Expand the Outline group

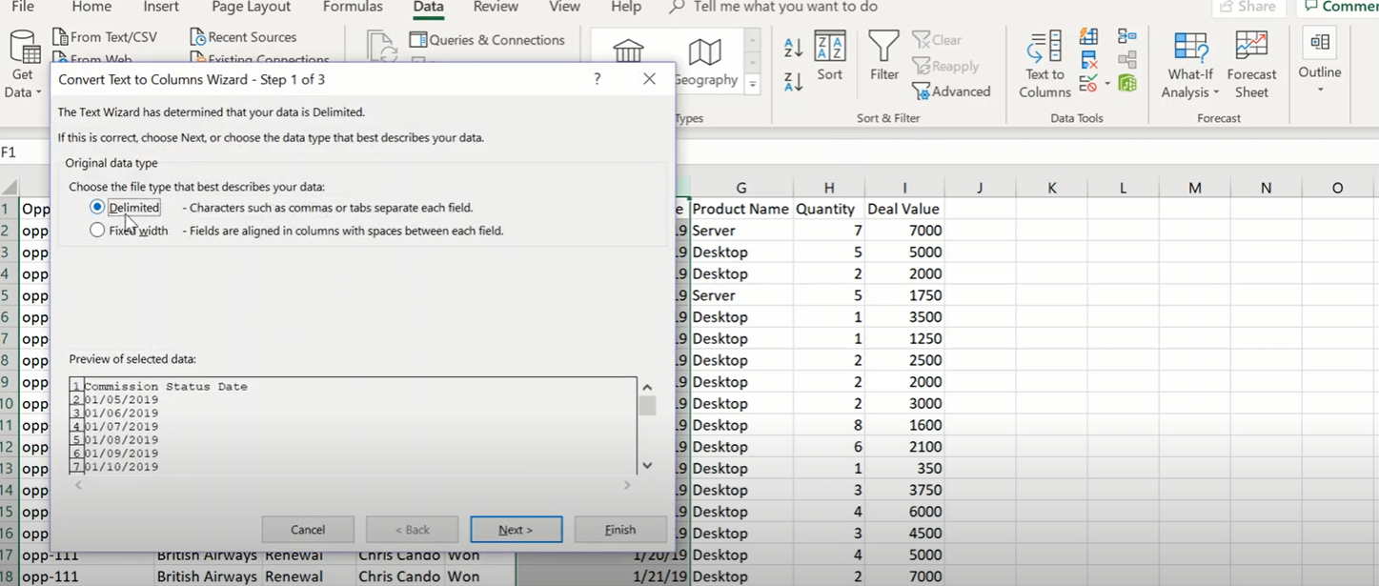point(1320,63)
